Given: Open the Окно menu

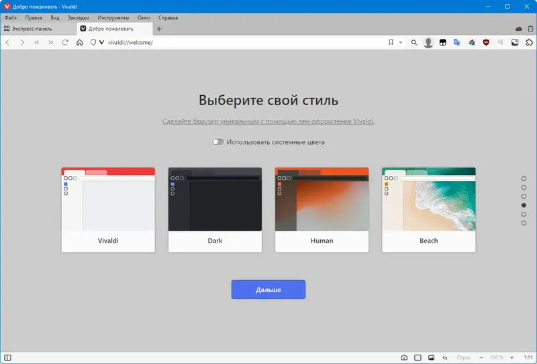Looking at the screenshot, I should tap(144, 17).
